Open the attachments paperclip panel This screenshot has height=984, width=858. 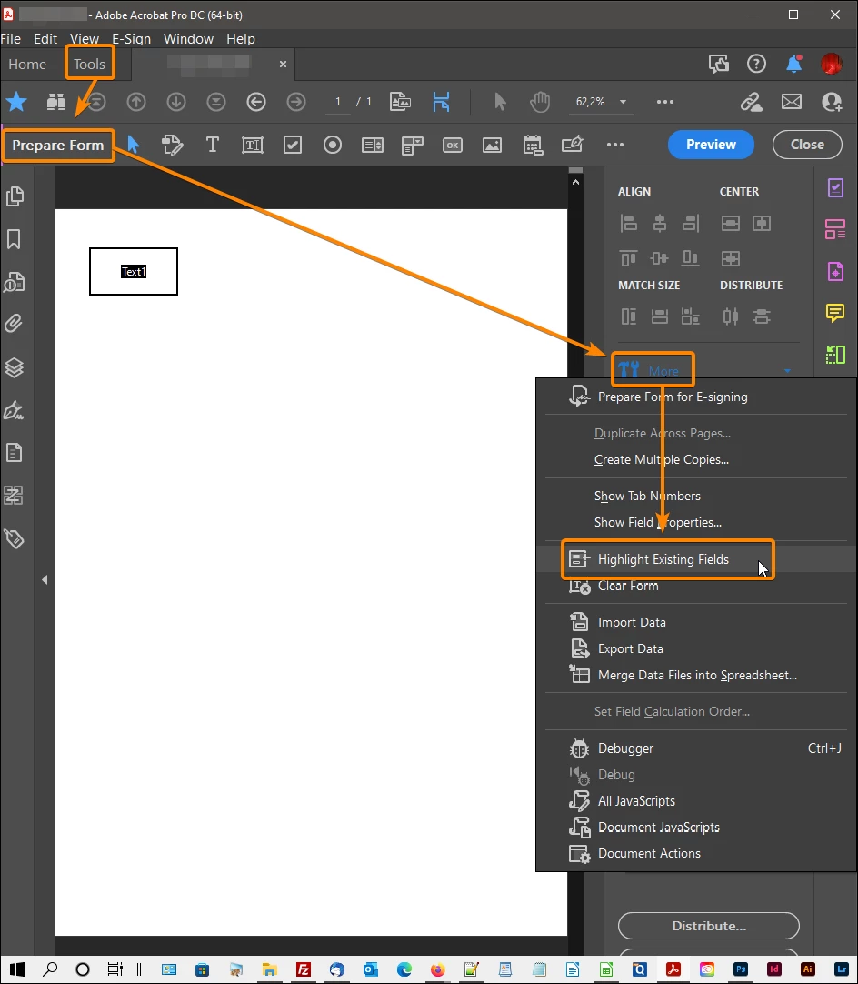click(14, 324)
